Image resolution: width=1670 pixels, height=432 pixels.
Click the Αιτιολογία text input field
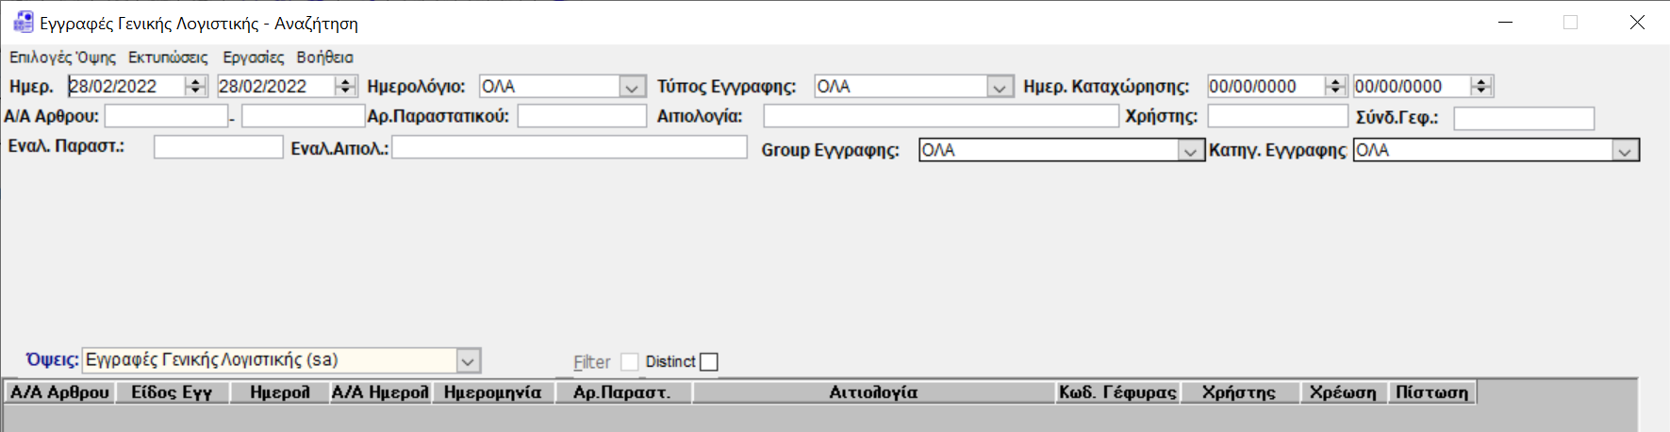tap(940, 117)
